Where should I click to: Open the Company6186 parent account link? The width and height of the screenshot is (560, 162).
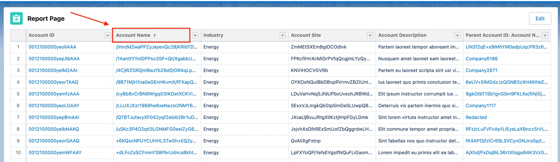tap(482, 59)
